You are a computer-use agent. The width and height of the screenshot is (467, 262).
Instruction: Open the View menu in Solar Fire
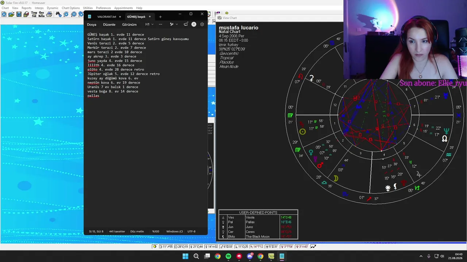15,8
